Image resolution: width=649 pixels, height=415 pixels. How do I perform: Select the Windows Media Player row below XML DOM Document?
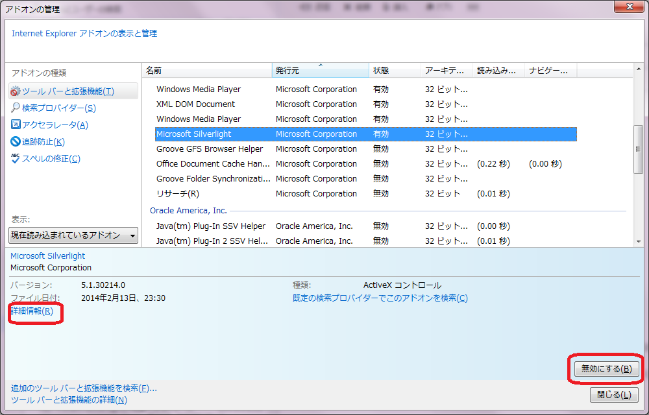pos(366,119)
